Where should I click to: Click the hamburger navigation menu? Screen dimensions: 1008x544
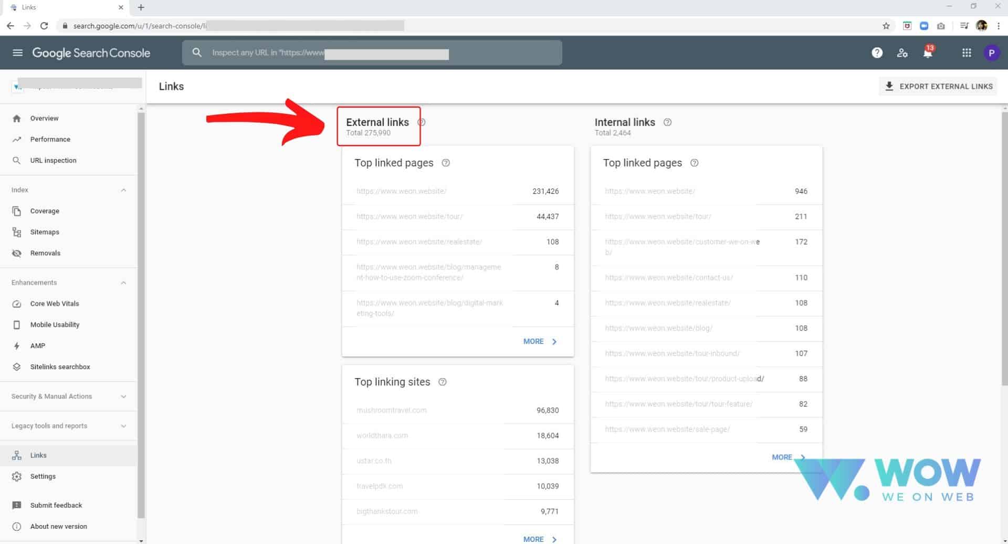click(x=17, y=53)
